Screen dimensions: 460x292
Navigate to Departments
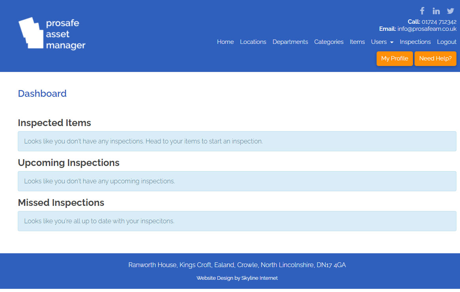click(290, 42)
